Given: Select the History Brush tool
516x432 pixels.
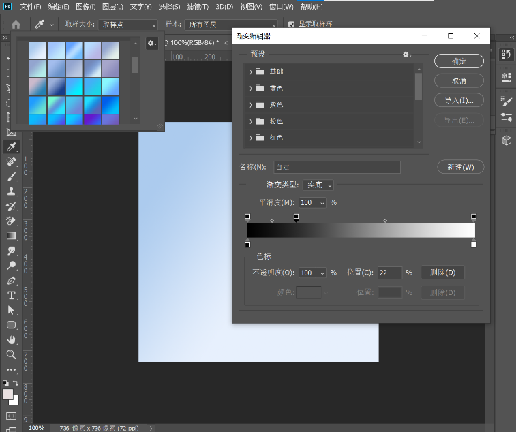Looking at the screenshot, I should [x=11, y=206].
